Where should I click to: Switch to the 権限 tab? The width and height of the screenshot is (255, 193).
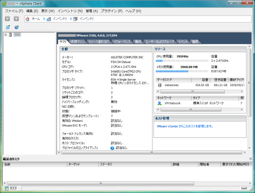(x=195, y=42)
